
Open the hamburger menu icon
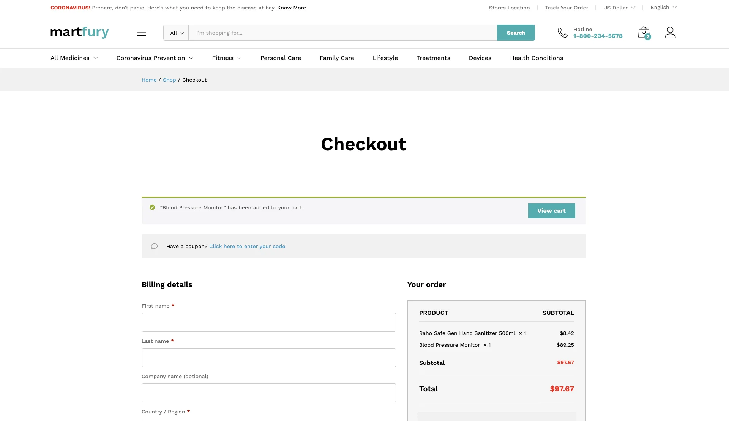141,33
